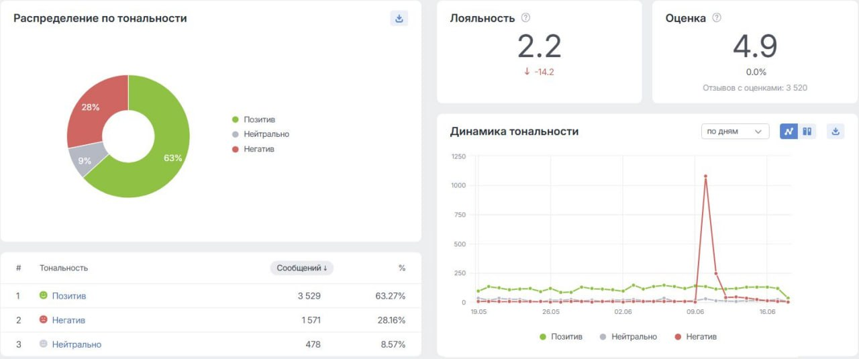Click the negative spike peak point on chart

(705, 176)
